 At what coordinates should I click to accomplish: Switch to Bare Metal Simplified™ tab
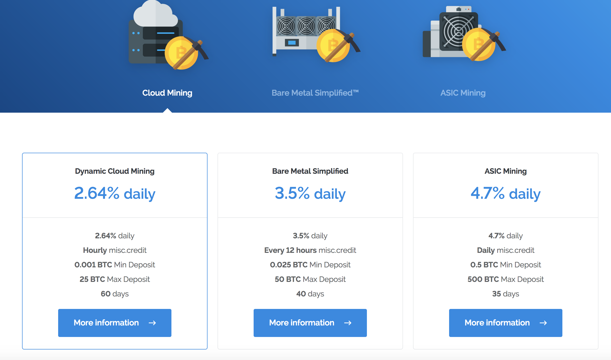click(315, 93)
